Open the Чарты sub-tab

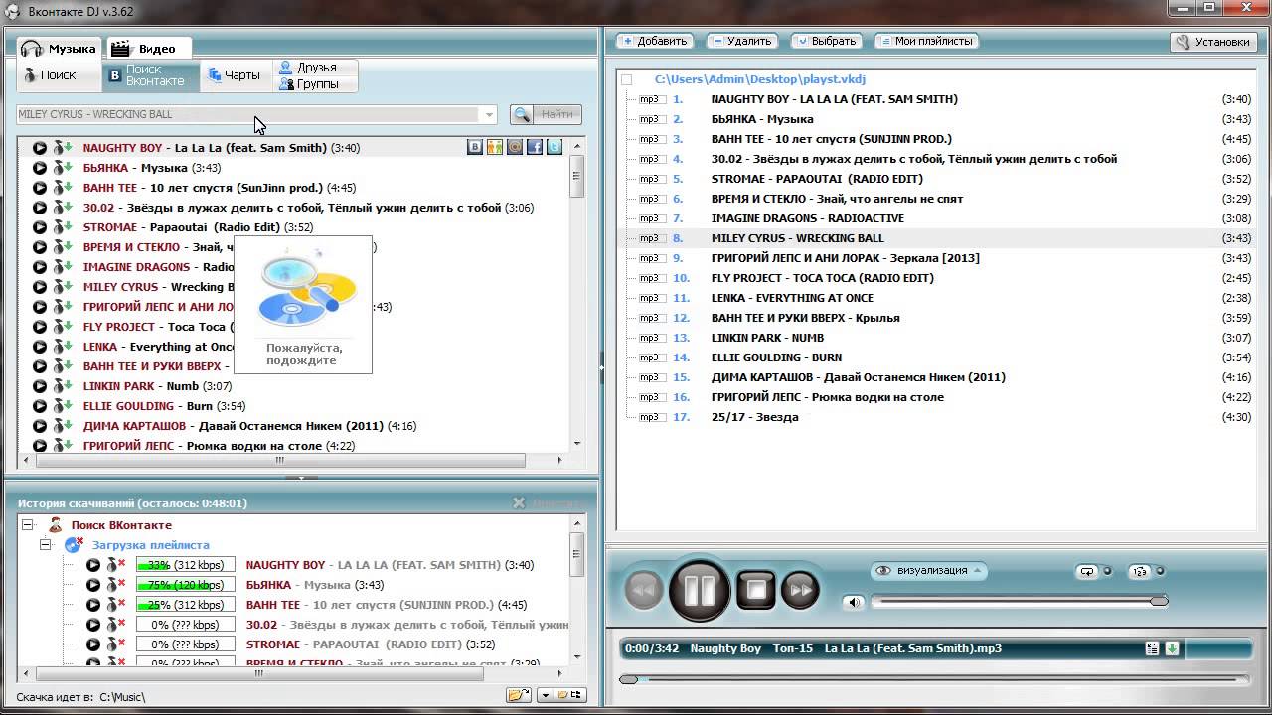point(236,75)
